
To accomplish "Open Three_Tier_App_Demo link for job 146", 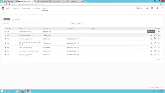I will [x=25, y=39].
